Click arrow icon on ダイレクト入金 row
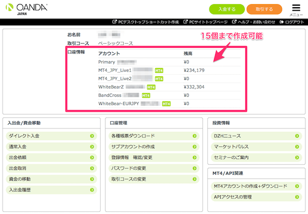The width and height of the screenshot is (308, 214). coord(92,136)
